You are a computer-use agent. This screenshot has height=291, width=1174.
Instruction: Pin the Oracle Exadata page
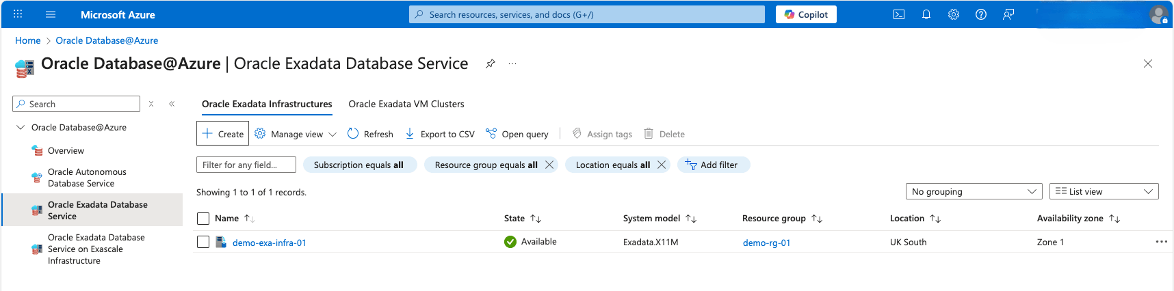[491, 64]
